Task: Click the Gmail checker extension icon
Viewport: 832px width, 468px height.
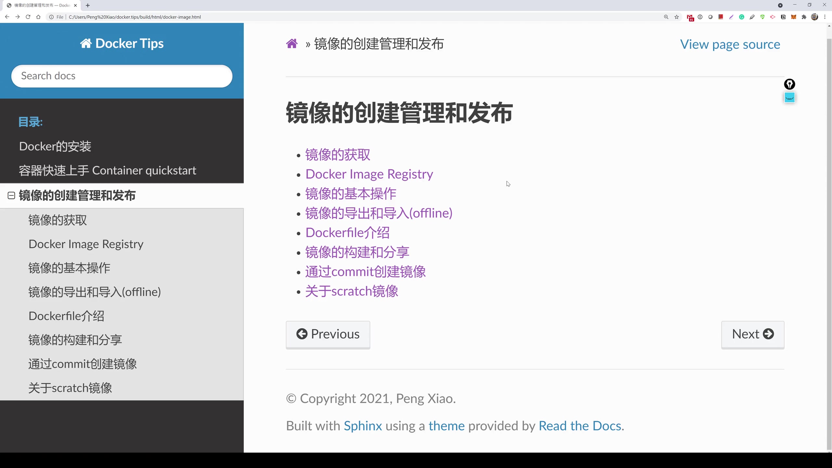Action: click(x=690, y=17)
